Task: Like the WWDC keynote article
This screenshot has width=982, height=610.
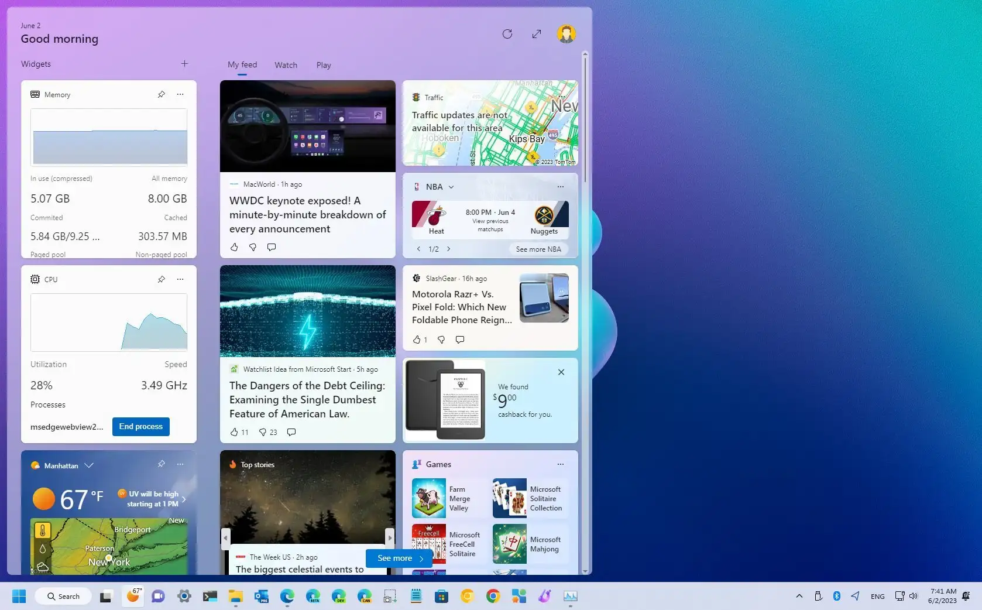Action: 234,247
